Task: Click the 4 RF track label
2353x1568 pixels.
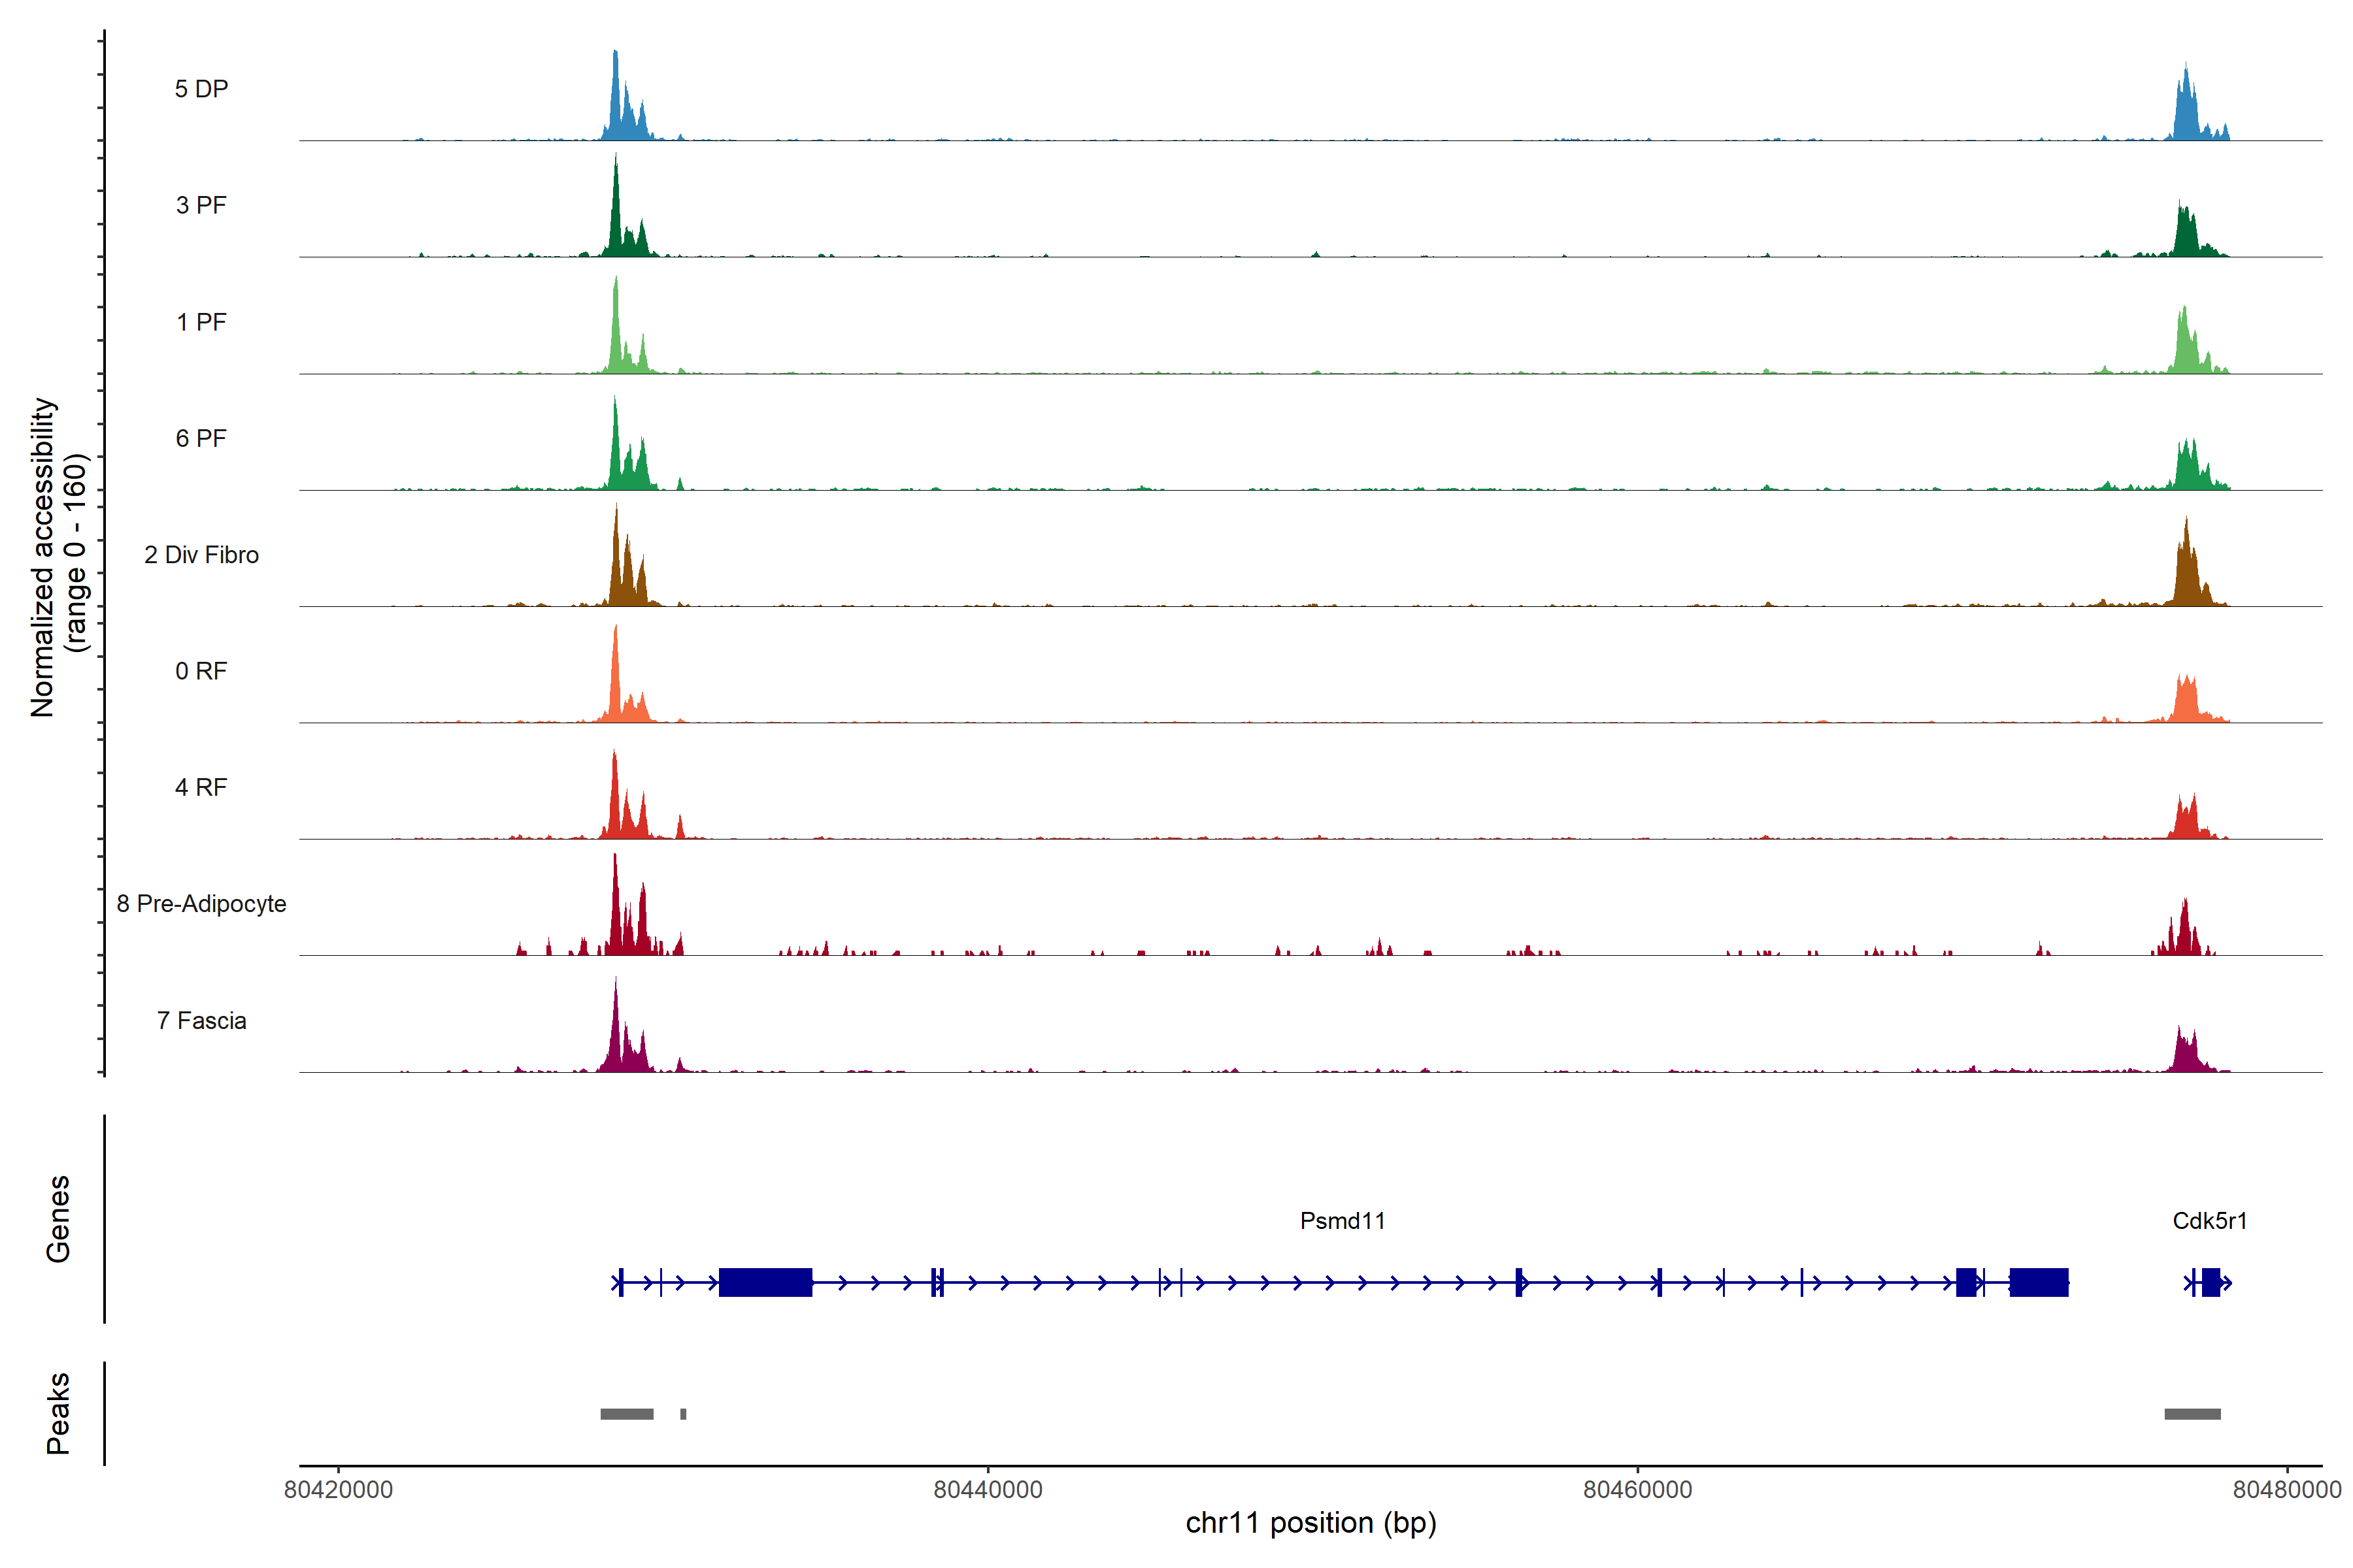Action: tap(201, 787)
